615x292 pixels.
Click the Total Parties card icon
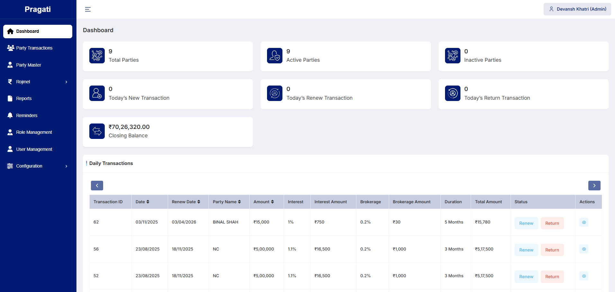pyautogui.click(x=97, y=56)
